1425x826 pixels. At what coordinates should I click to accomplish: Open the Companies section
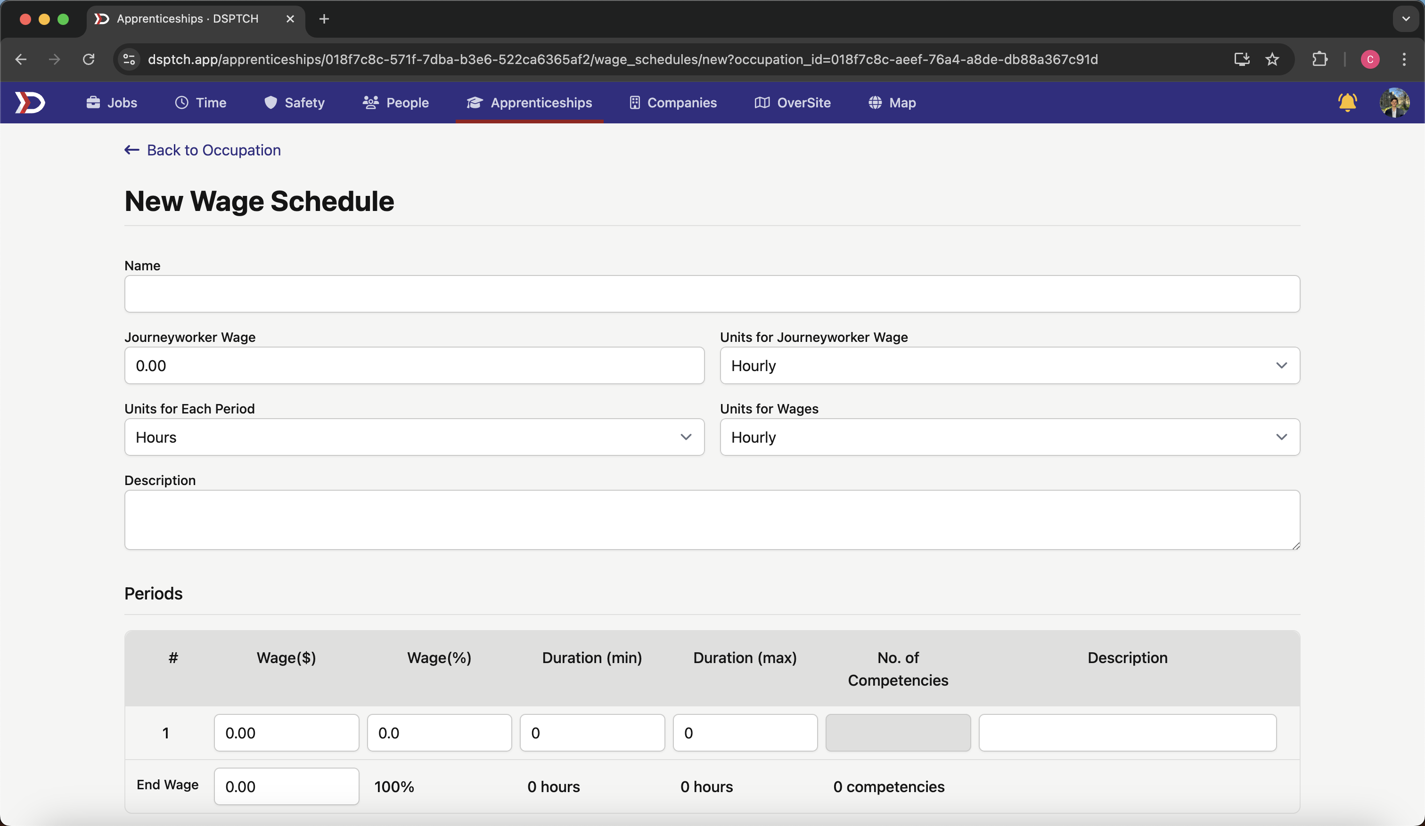673,103
